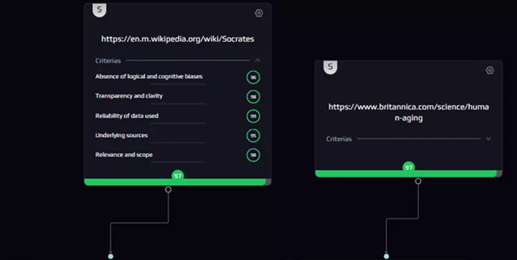Expand the Criterias section on the Britannica card
This screenshot has height=260, width=517.
[x=488, y=138]
